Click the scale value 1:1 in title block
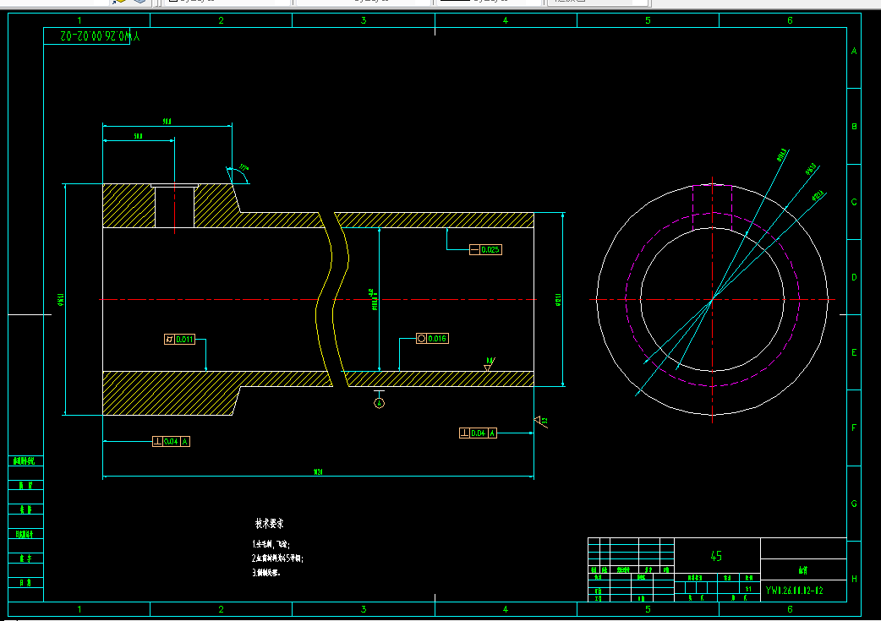 click(x=748, y=589)
